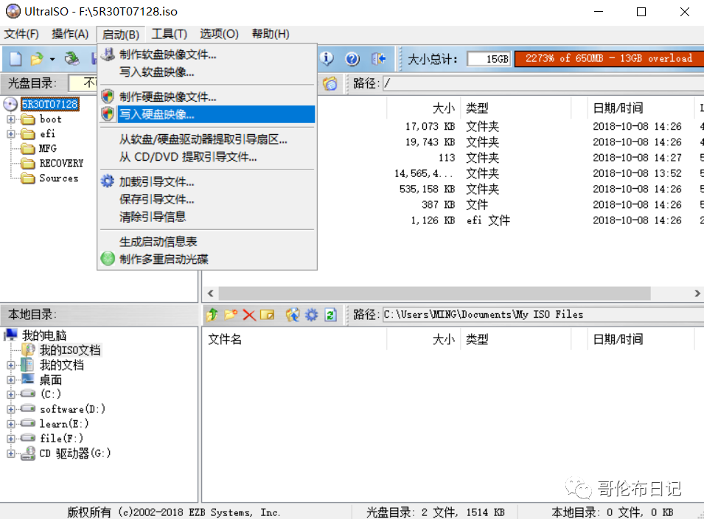Click the New image file icon

[15, 59]
